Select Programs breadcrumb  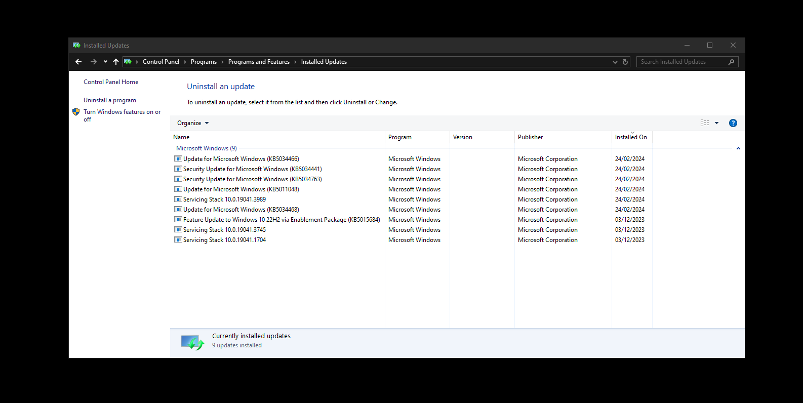coord(204,62)
